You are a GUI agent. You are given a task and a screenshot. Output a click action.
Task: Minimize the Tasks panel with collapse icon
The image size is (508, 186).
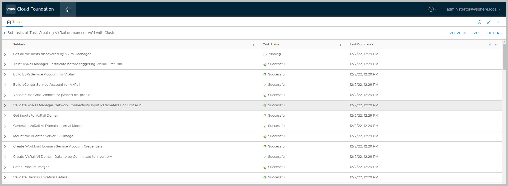click(489, 22)
